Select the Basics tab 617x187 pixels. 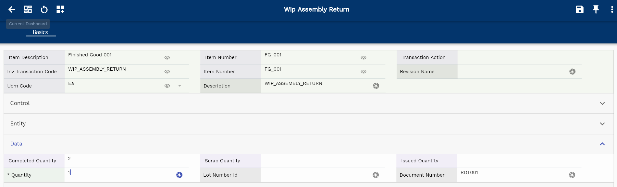40,32
